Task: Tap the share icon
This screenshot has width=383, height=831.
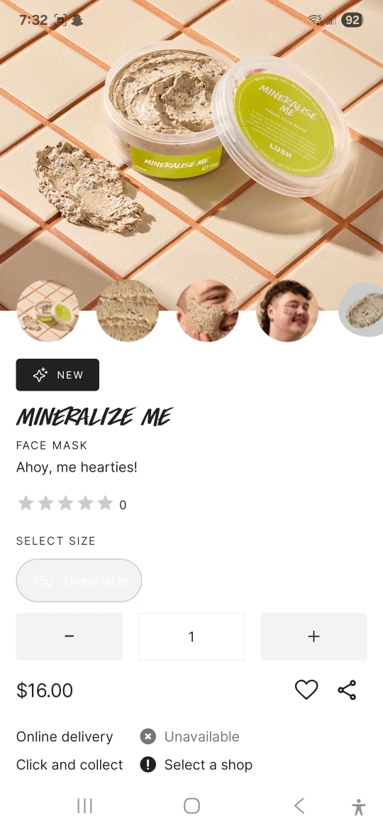Action: [x=347, y=690]
